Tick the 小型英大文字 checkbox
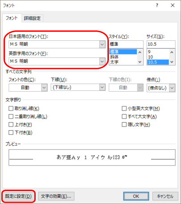The height and width of the screenshot is (204, 181). [124, 108]
